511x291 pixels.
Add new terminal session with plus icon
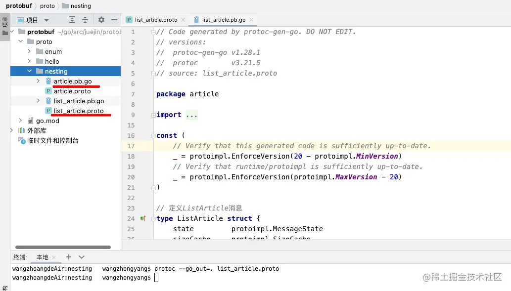(x=68, y=257)
